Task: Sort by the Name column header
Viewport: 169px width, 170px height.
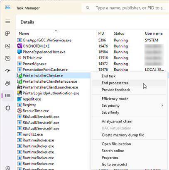Action: coord(24,34)
